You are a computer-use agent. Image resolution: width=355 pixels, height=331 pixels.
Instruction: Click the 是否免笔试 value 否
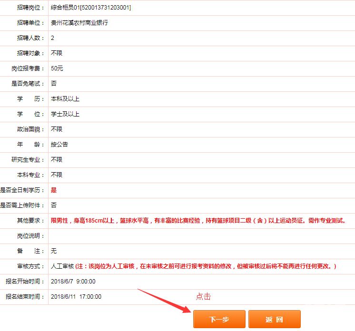tap(54, 84)
